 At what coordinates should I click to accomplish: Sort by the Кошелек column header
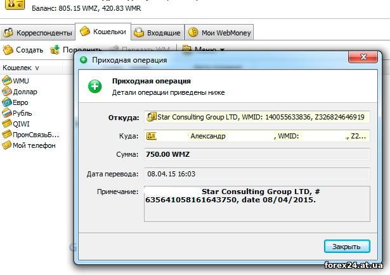coord(21,68)
